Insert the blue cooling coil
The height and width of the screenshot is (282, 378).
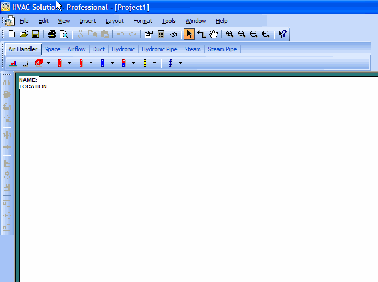click(x=103, y=63)
